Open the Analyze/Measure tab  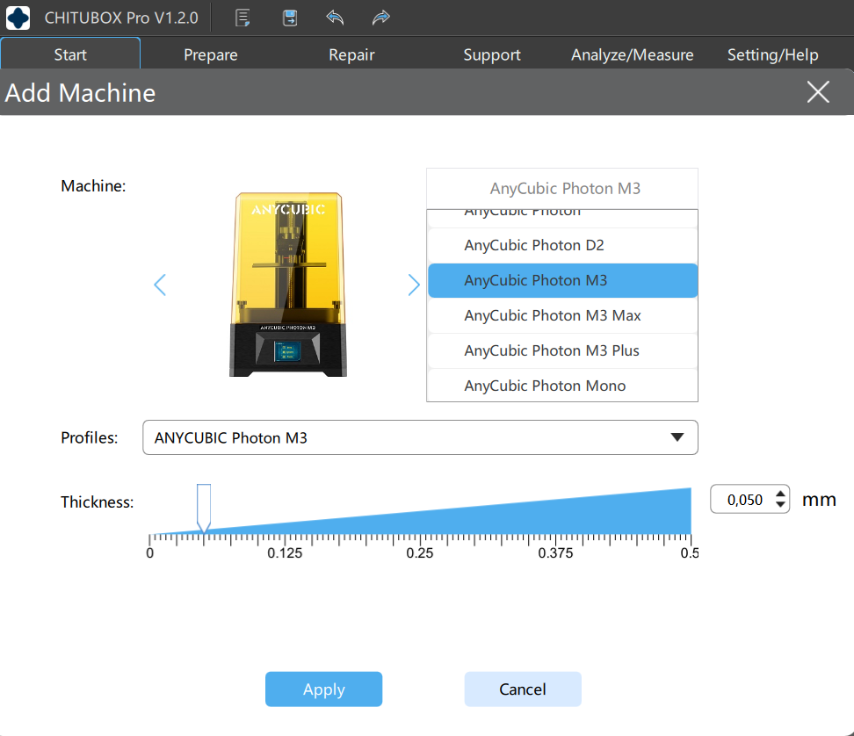[633, 54]
